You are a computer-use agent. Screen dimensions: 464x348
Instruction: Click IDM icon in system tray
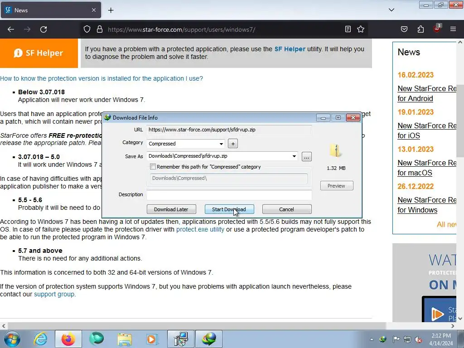point(383,339)
